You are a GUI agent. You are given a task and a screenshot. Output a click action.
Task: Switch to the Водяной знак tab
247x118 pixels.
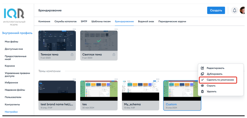click(x=146, y=21)
